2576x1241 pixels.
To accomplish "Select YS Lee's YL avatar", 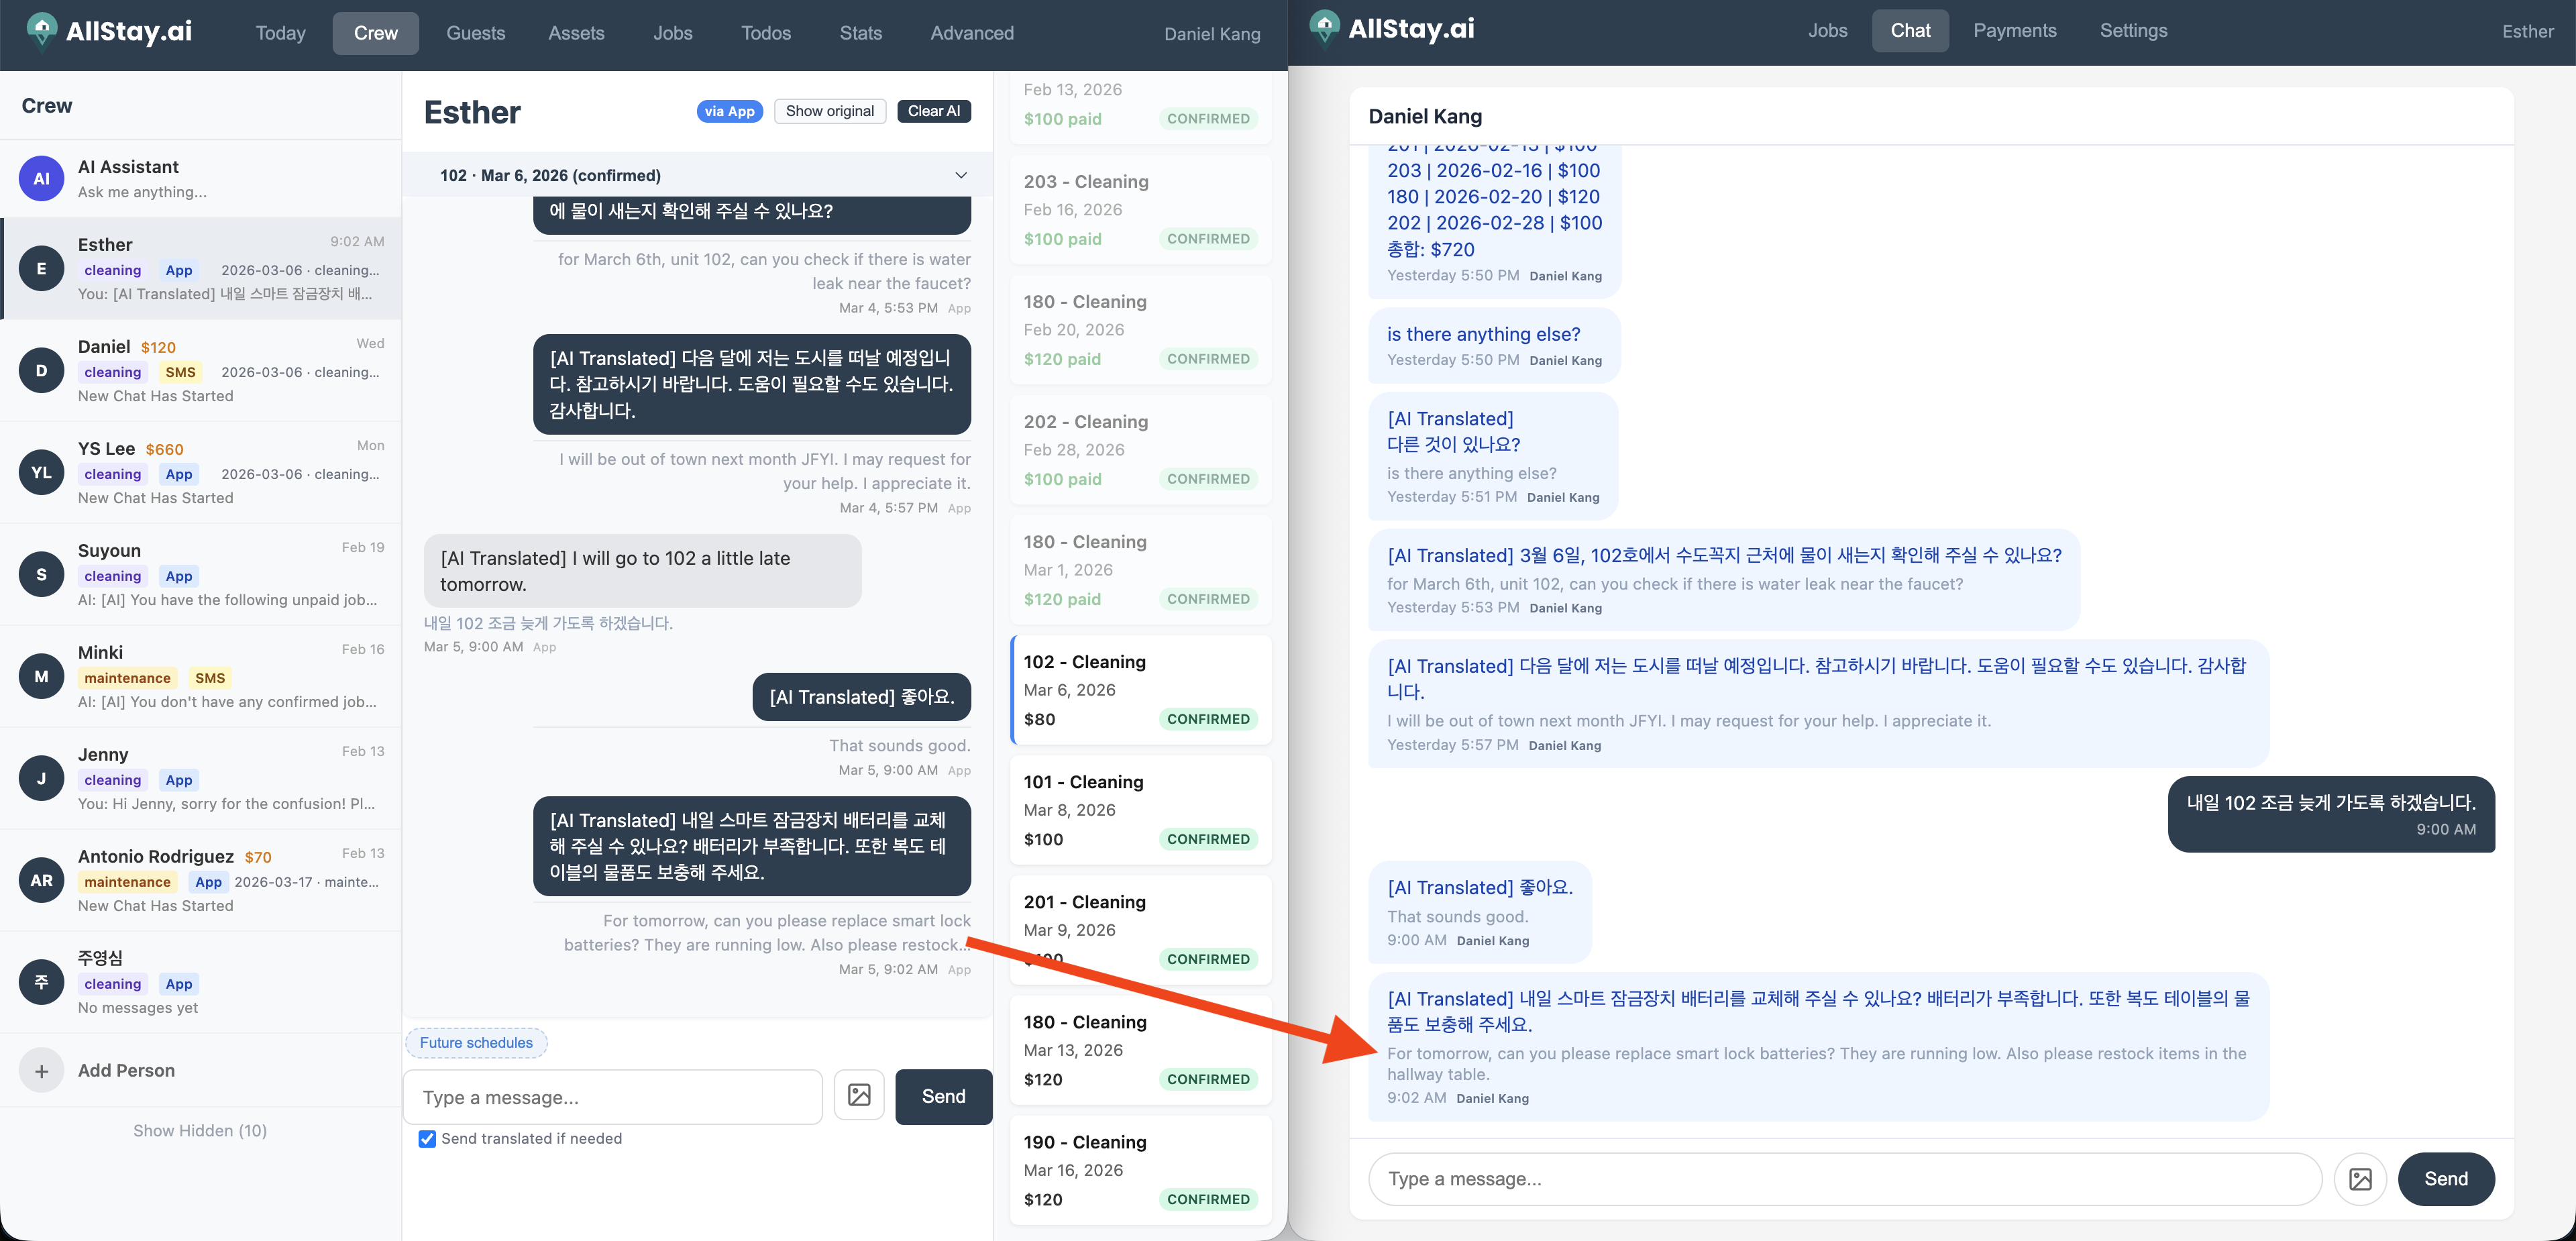I will (41, 473).
